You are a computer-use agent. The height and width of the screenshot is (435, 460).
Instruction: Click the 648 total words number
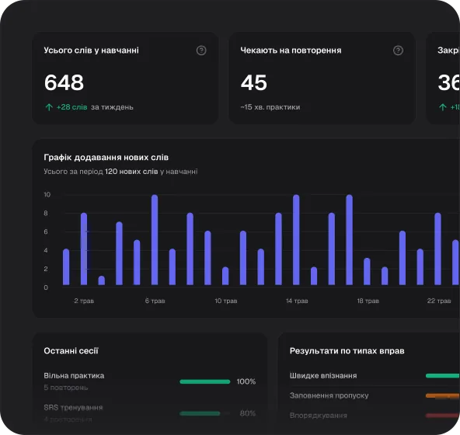tap(64, 82)
